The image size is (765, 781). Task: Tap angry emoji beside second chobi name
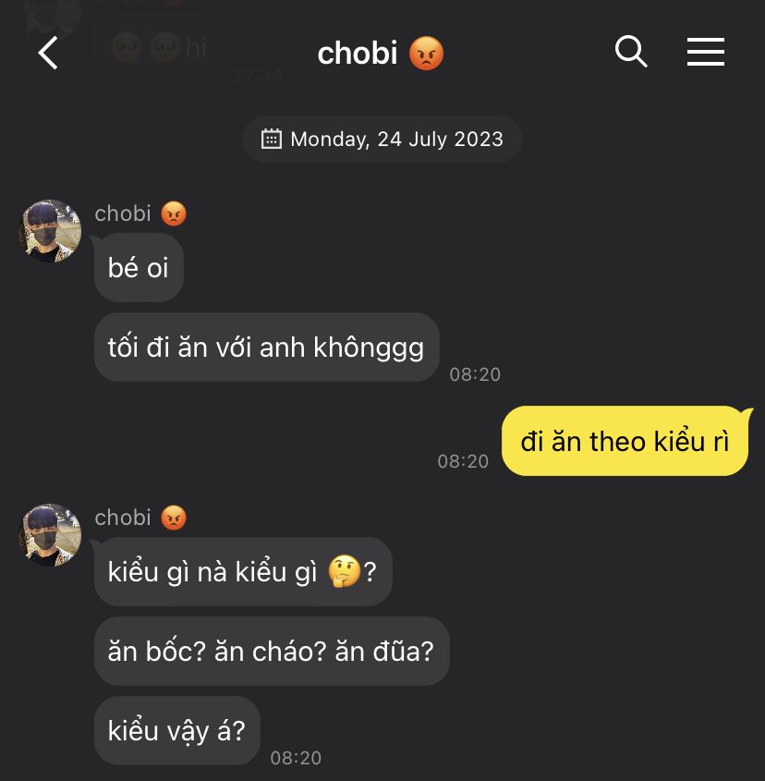pos(174,518)
